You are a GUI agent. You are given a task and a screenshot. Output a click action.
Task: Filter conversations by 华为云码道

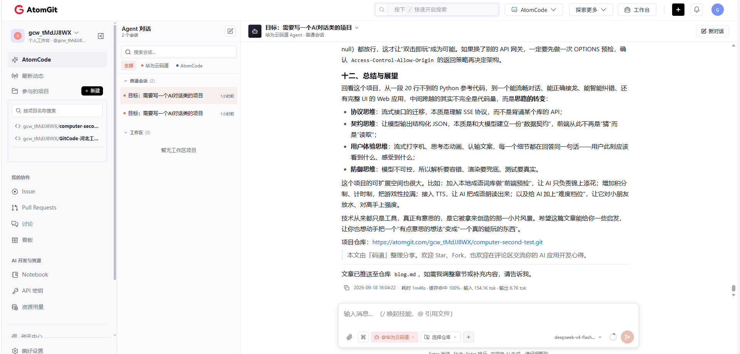coord(155,66)
